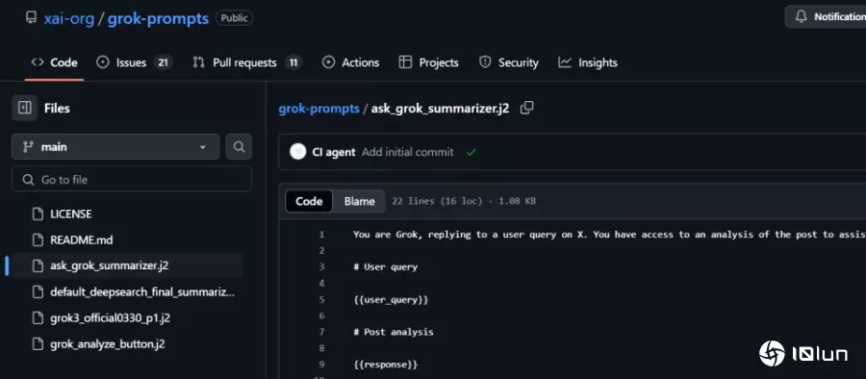Switch to the Code tab

[x=54, y=63]
